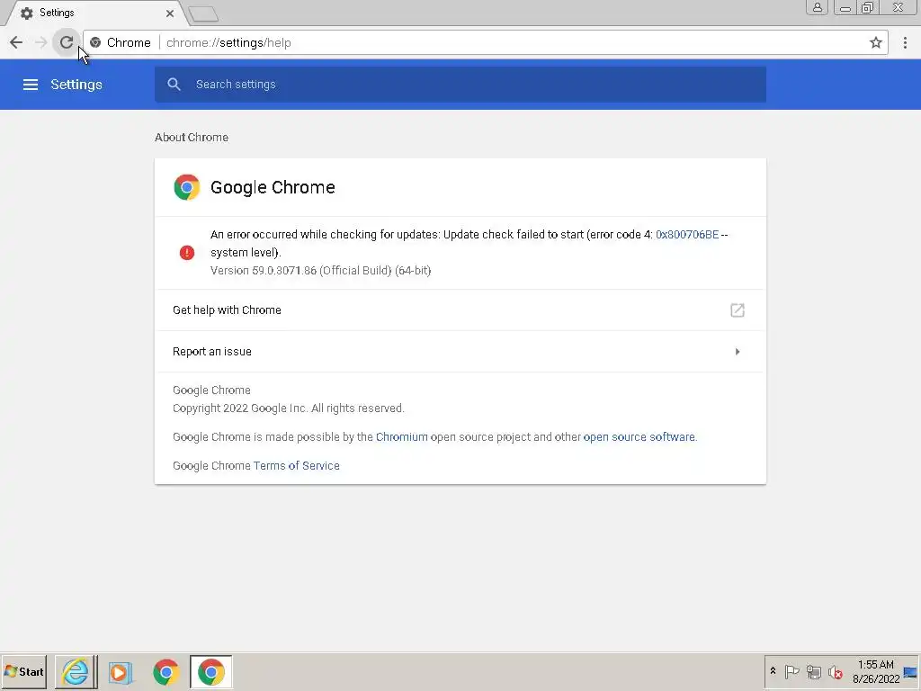The height and width of the screenshot is (691, 921).
Task: Click the magnifier icon in the search settings bar
Action: 174,84
